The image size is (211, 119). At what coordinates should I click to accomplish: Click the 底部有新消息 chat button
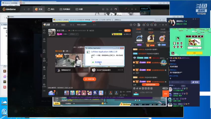click(x=151, y=85)
